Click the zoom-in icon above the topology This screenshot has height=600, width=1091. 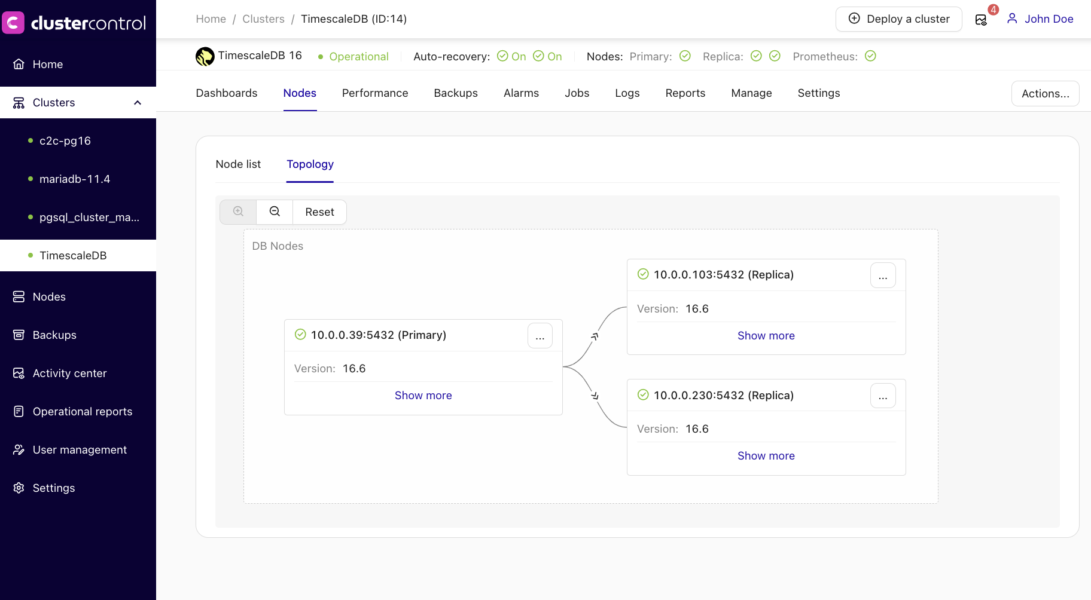tap(237, 212)
